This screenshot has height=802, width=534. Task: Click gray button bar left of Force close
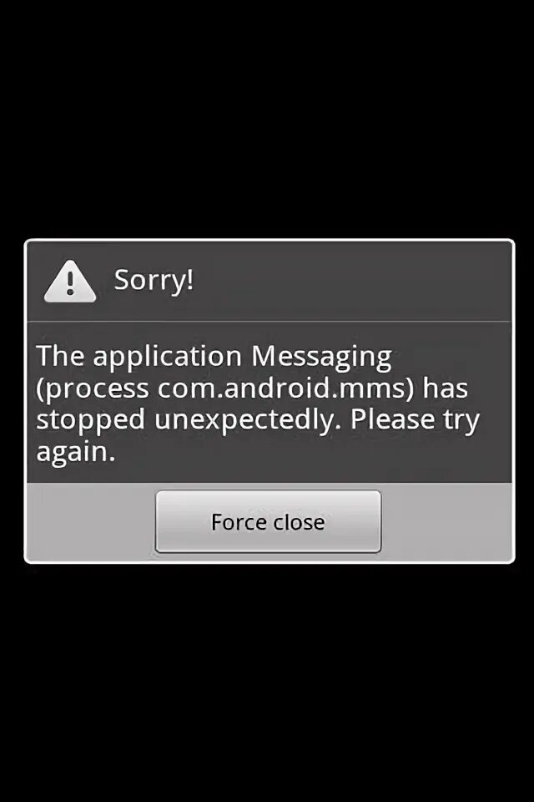coord(91,521)
